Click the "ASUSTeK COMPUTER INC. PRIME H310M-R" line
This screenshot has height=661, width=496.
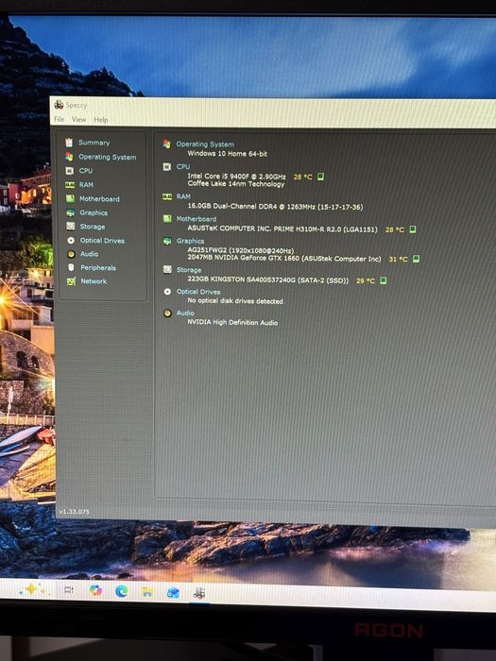[282, 229]
